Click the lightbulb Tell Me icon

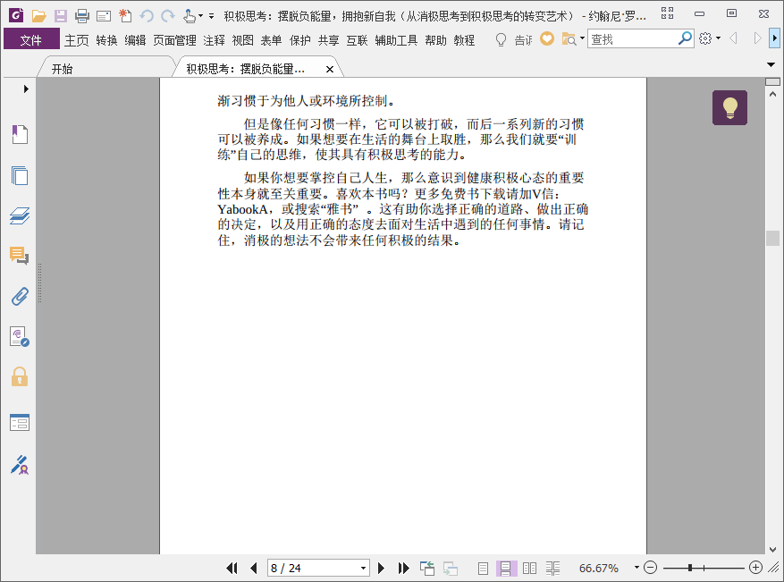coord(501,39)
